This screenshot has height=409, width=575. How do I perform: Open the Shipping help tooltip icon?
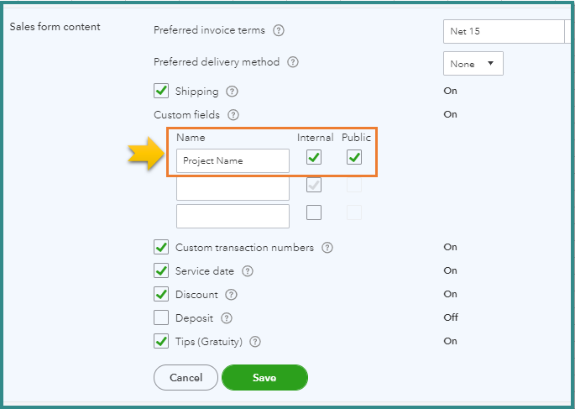(x=233, y=92)
